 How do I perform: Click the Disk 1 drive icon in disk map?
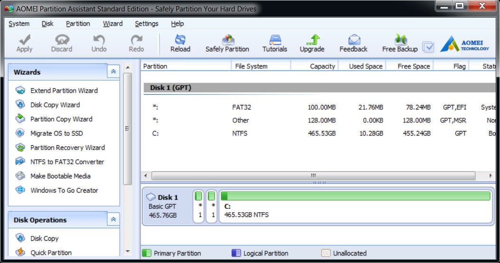click(151, 197)
